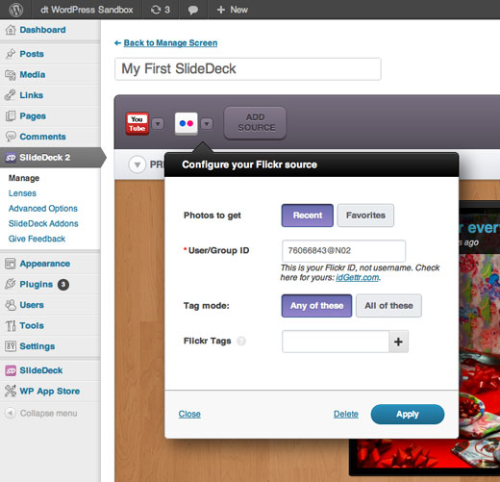
Task: Click the Links chain icon
Action: (11, 95)
